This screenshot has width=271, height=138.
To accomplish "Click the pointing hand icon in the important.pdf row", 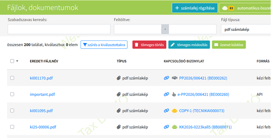I will (x=174, y=94).
